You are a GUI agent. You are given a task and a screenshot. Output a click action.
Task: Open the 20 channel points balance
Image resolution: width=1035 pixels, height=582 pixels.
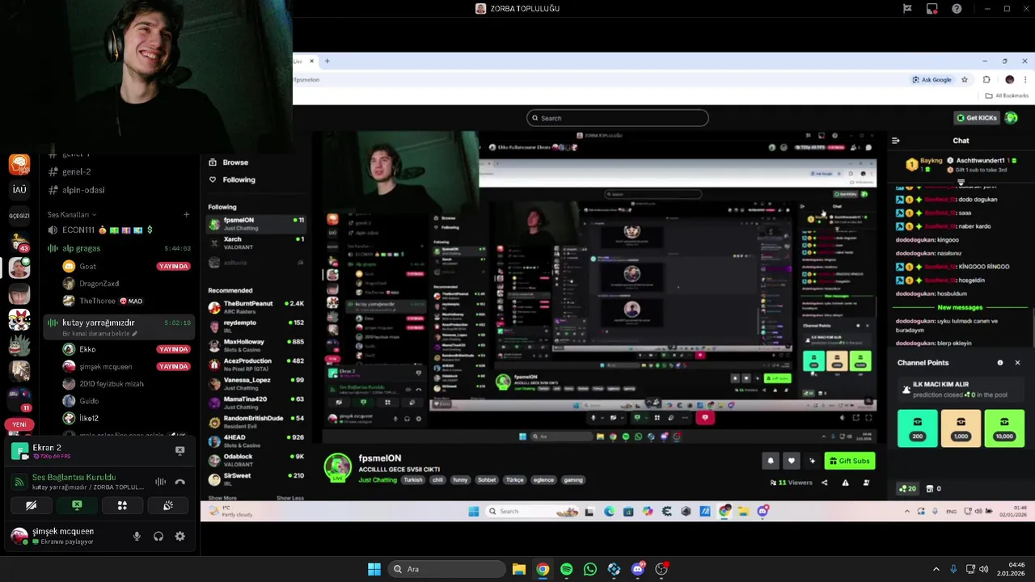907,488
